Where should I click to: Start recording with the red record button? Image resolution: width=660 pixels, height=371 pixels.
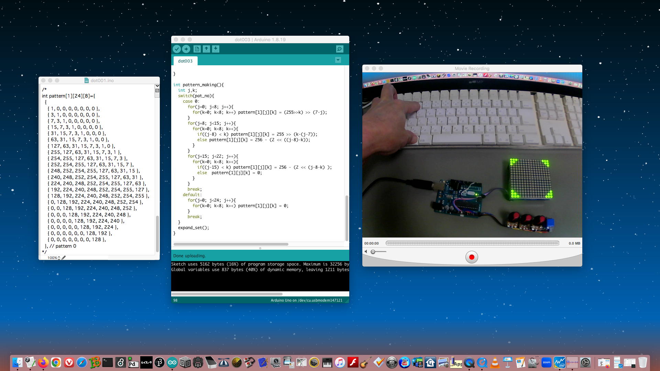[x=472, y=257]
